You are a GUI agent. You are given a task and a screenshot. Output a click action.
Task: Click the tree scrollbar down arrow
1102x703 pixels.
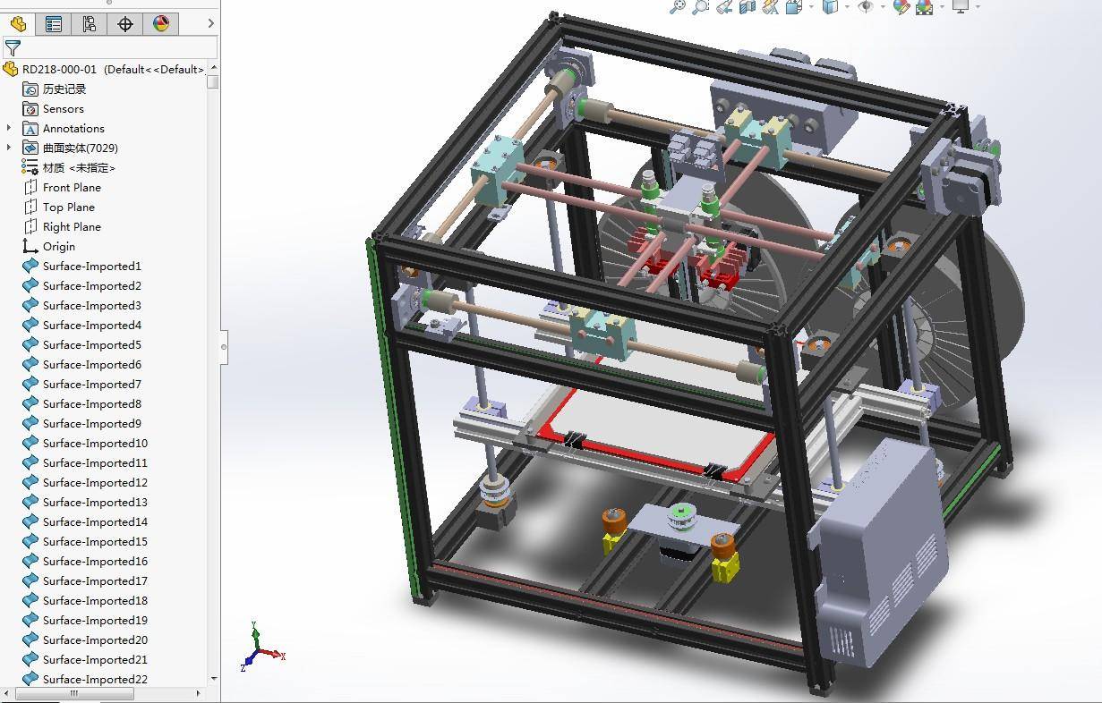point(213,679)
